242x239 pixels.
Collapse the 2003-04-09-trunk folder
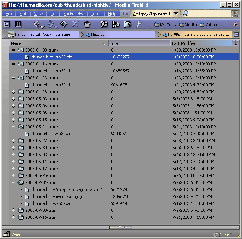click(x=14, y=50)
